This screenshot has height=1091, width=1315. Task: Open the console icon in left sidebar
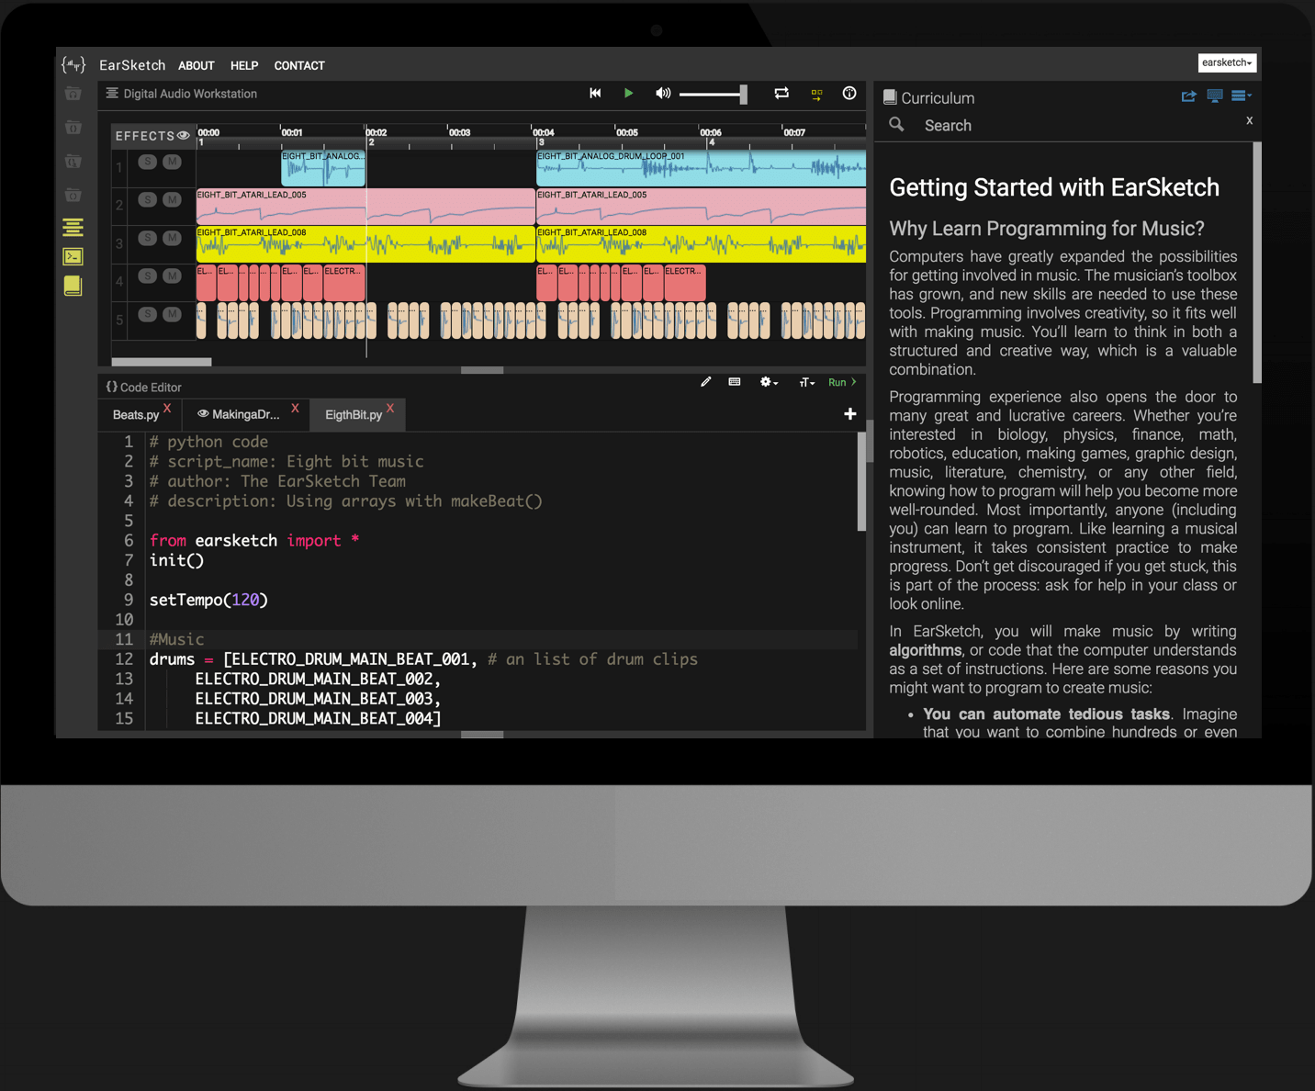73,256
